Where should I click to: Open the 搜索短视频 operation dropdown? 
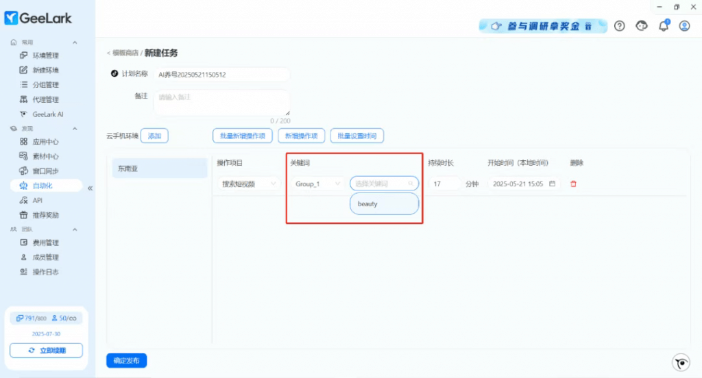(x=247, y=184)
